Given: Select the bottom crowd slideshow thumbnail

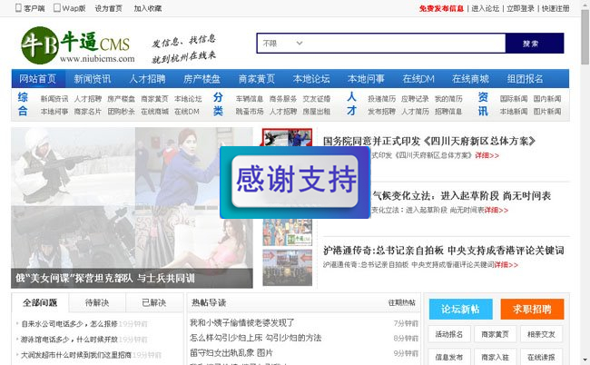Looking at the screenshot, I should pos(287,268).
